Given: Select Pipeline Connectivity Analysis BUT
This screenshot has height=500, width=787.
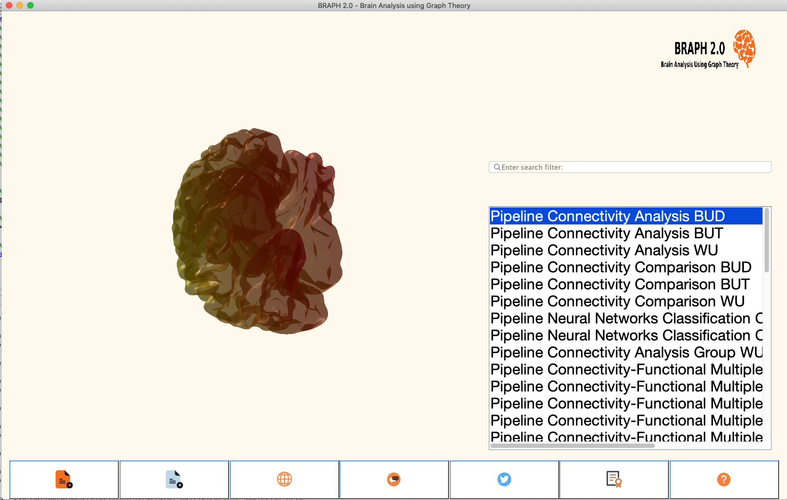Looking at the screenshot, I should (x=606, y=233).
